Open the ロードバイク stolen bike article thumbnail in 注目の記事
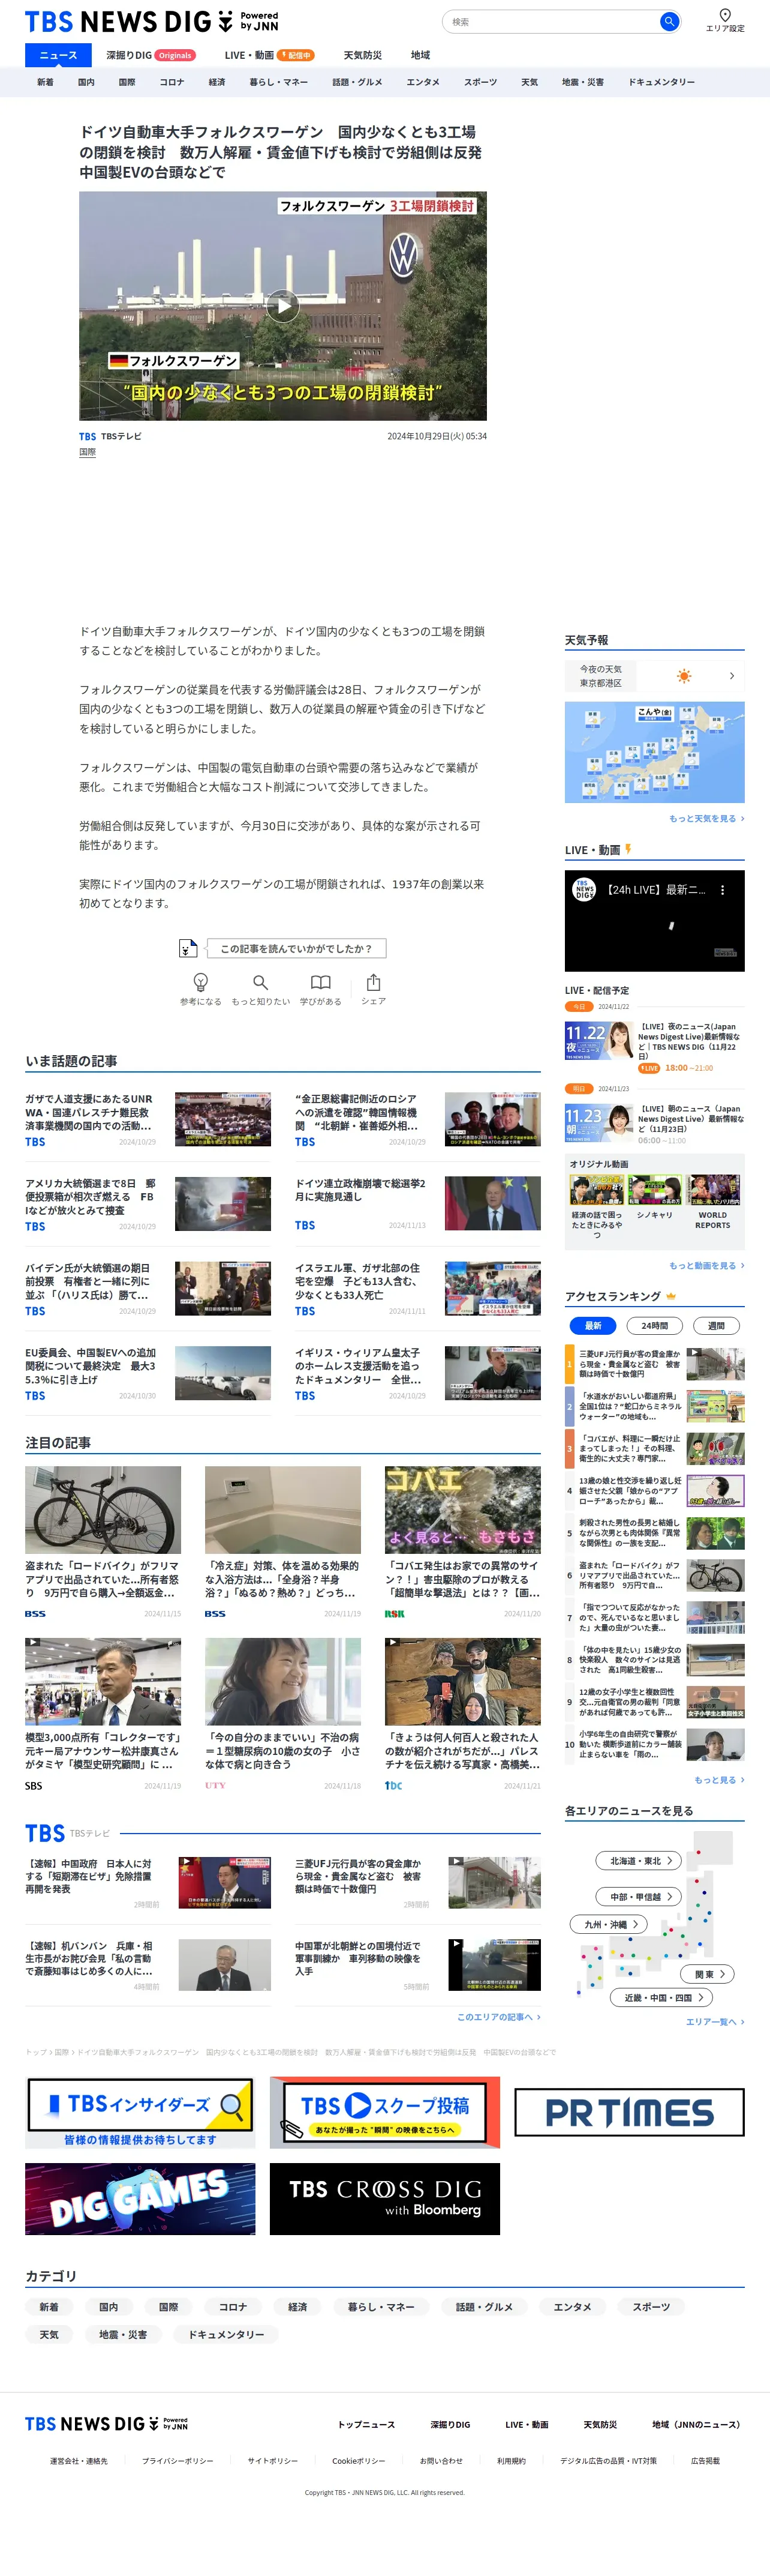 click(x=103, y=1510)
